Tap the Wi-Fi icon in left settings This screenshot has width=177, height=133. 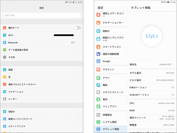(5, 35)
